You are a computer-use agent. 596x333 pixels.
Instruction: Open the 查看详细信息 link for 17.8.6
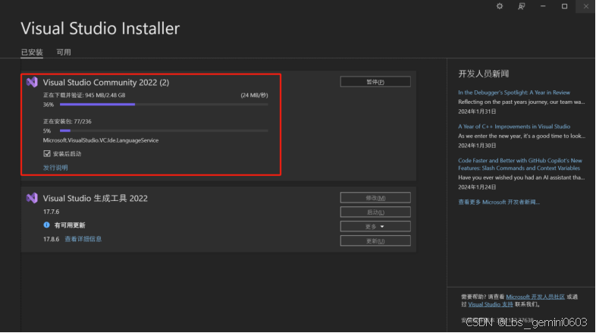[x=83, y=239]
